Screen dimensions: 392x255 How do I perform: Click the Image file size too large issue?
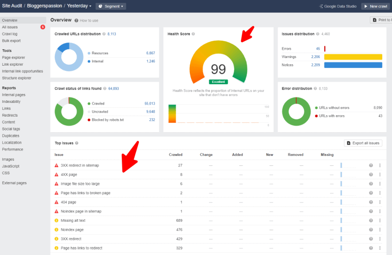pos(80,184)
